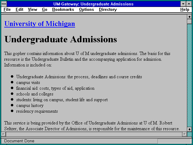This screenshot has height=145, width=193.
Task: Click the horizontal scrollbar track
Action: pos(94,134)
